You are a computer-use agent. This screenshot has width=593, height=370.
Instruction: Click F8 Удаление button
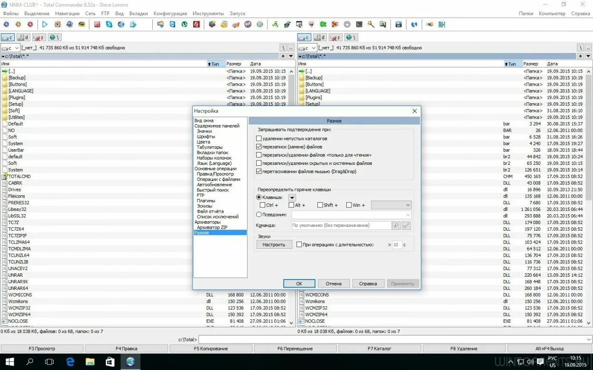[x=464, y=349]
